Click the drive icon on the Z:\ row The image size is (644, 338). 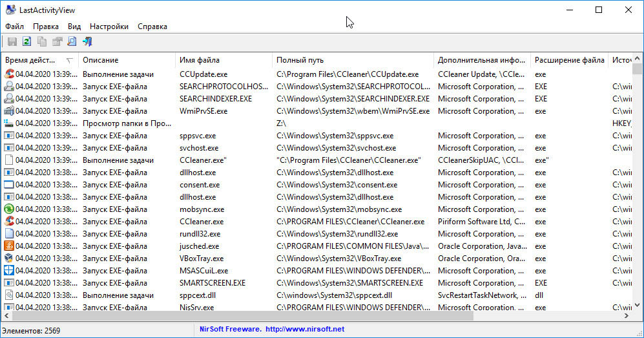(x=9, y=123)
